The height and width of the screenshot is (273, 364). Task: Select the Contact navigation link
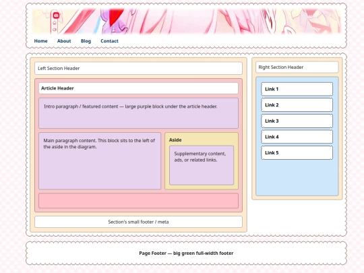(109, 41)
